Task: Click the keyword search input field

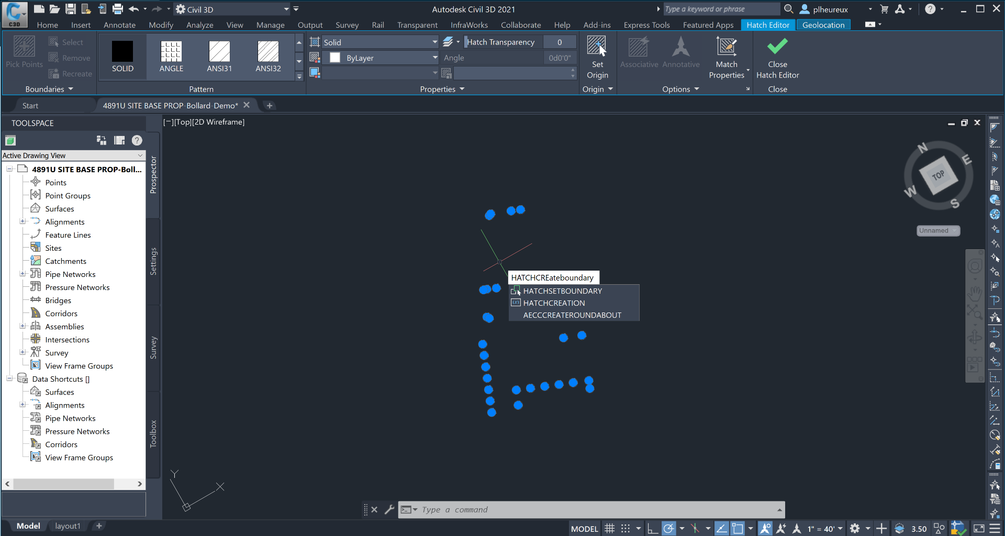Action: (721, 9)
